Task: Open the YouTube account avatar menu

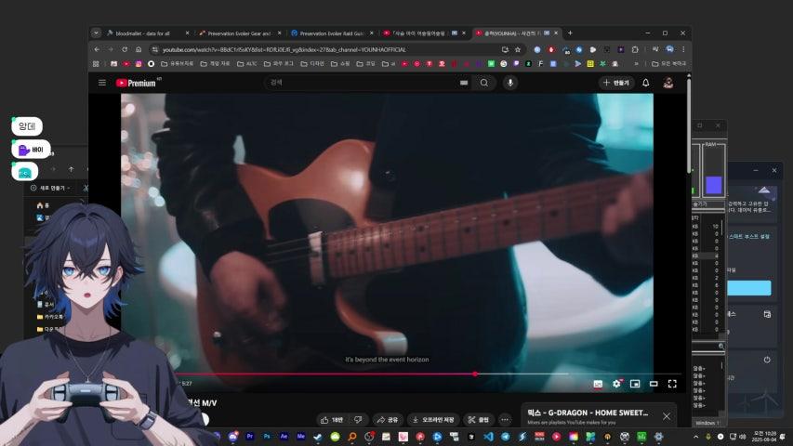Action: pyautogui.click(x=668, y=83)
